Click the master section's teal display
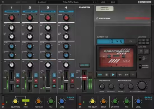 pyautogui.click(x=84, y=65)
